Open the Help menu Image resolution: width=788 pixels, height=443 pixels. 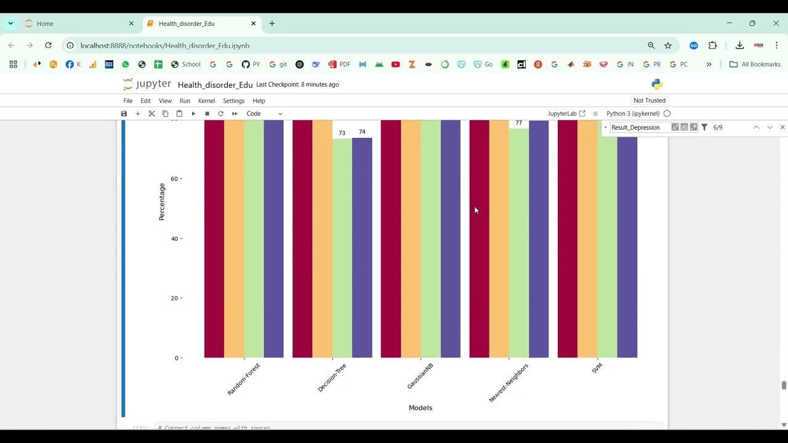tap(259, 101)
